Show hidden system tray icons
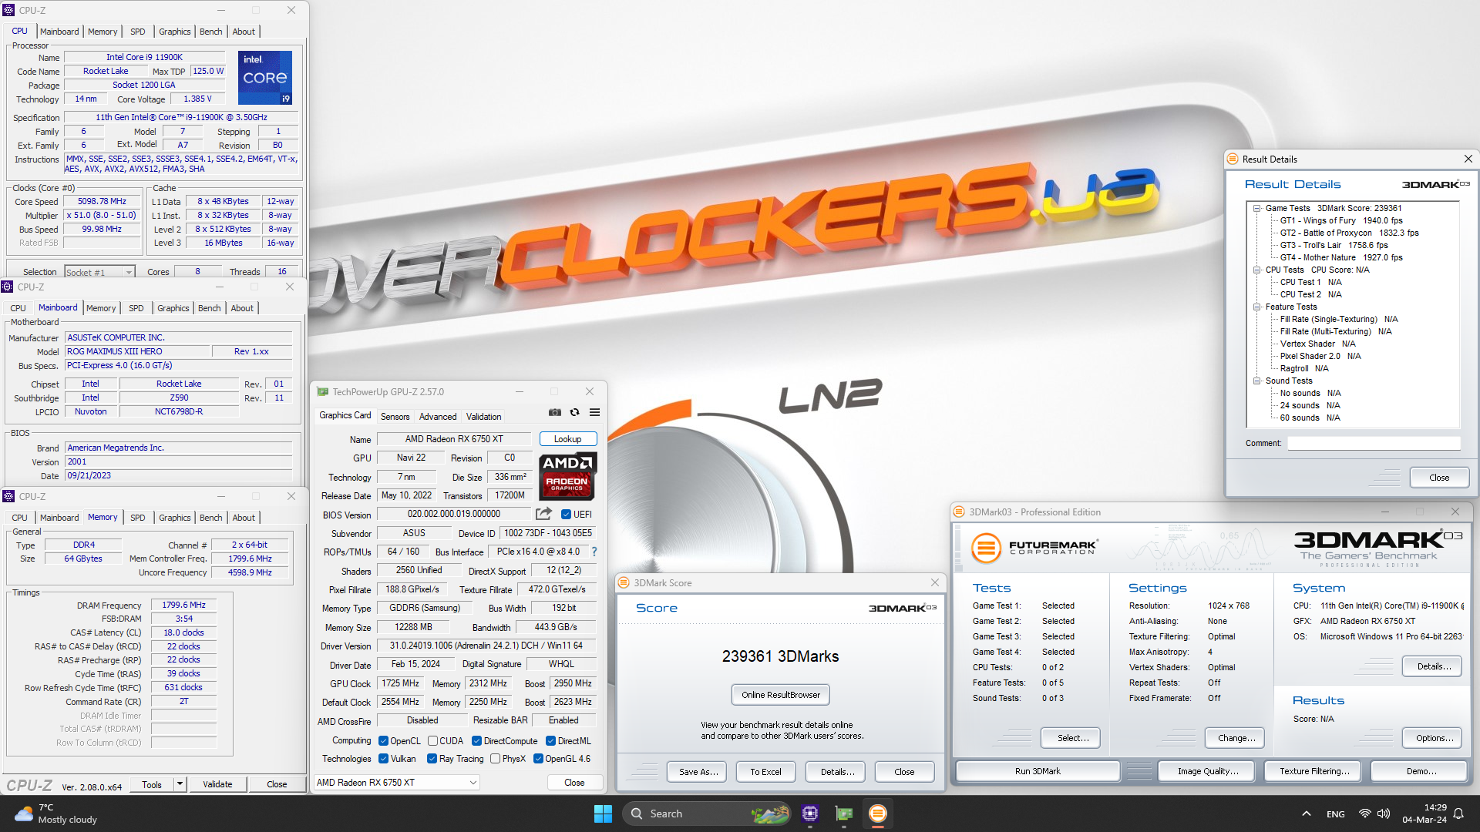The width and height of the screenshot is (1480, 832). 1306,814
